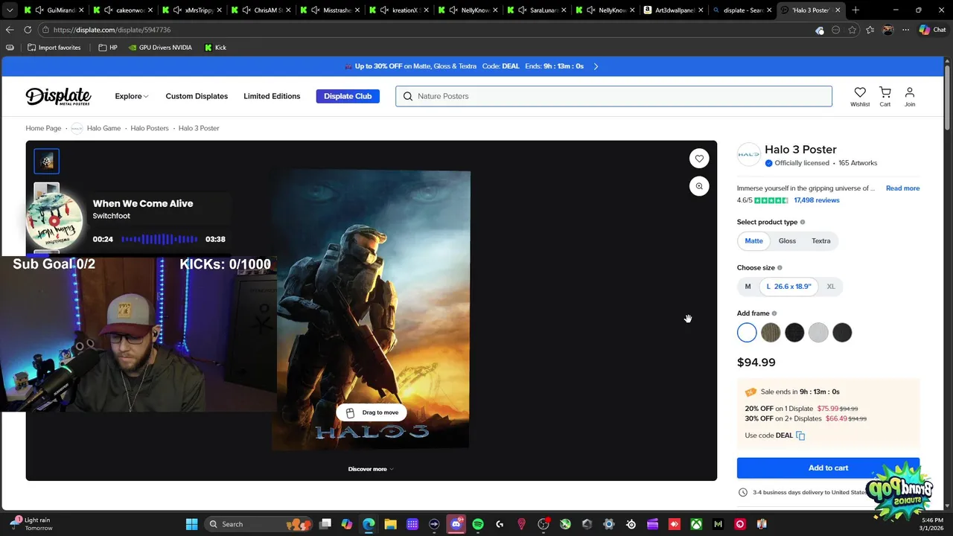Click the Halo brand logo beside product title
This screenshot has height=536, width=953.
748,154
